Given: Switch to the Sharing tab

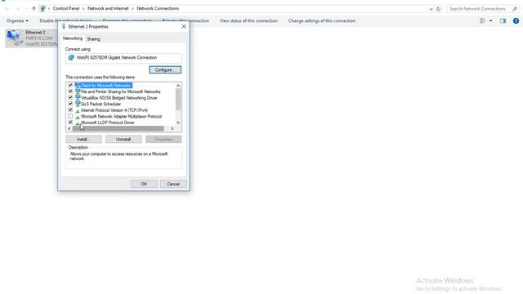Looking at the screenshot, I should coord(93,39).
